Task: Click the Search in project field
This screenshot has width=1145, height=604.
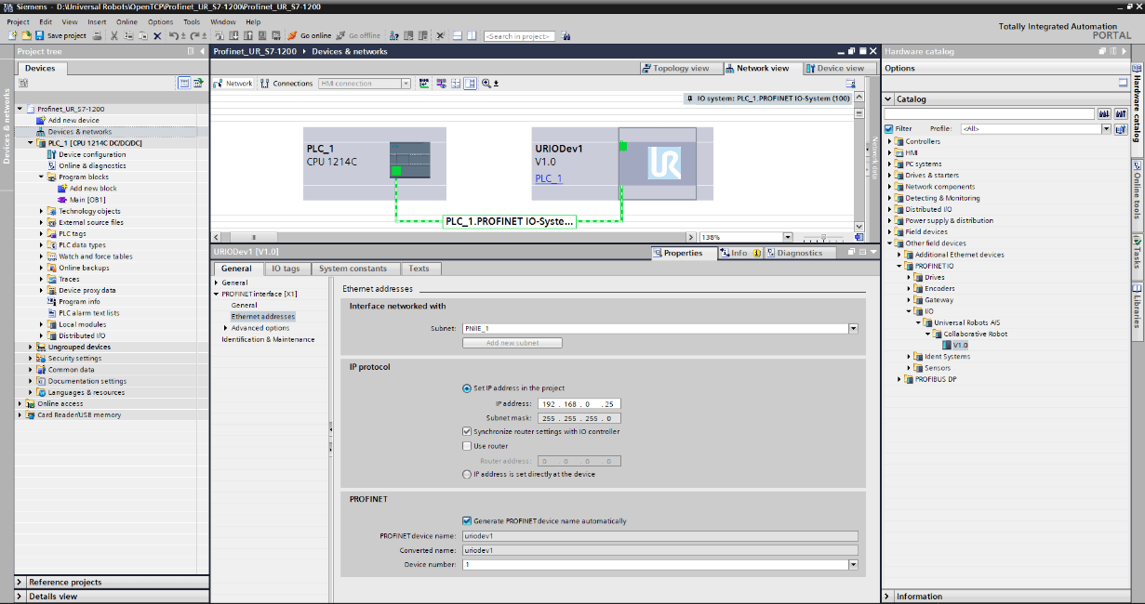Action: (x=518, y=35)
